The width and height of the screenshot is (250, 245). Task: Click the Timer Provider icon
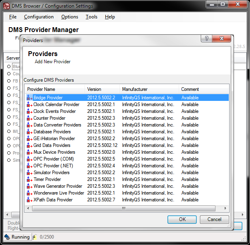tap(30, 179)
